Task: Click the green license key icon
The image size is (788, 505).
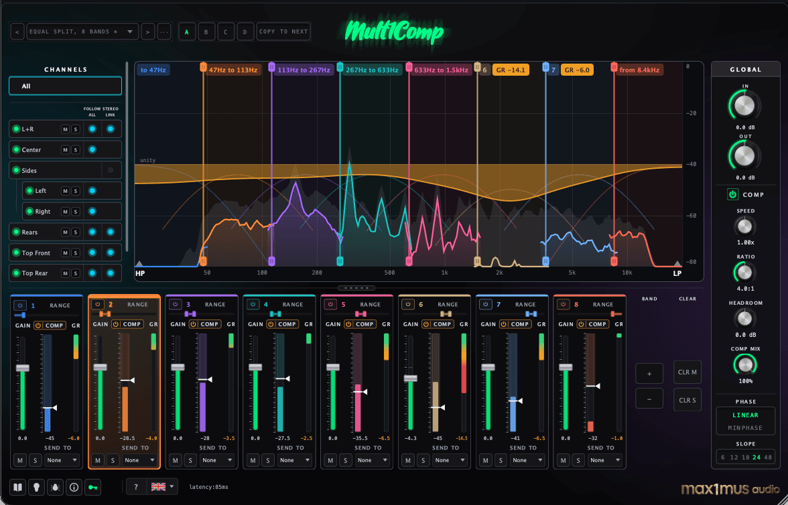Action: tap(93, 487)
